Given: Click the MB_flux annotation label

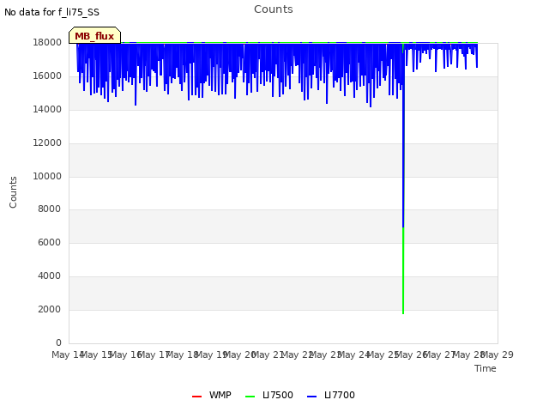Looking at the screenshot, I should click(94, 35).
